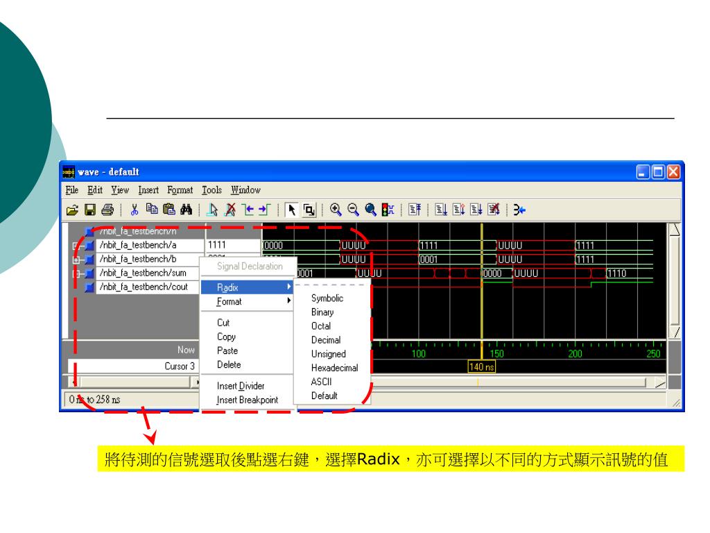Click the Find Previous Transition icon
The width and height of the screenshot is (710, 533).
(248, 210)
